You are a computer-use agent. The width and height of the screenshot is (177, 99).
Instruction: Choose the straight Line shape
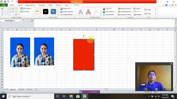[5, 9]
